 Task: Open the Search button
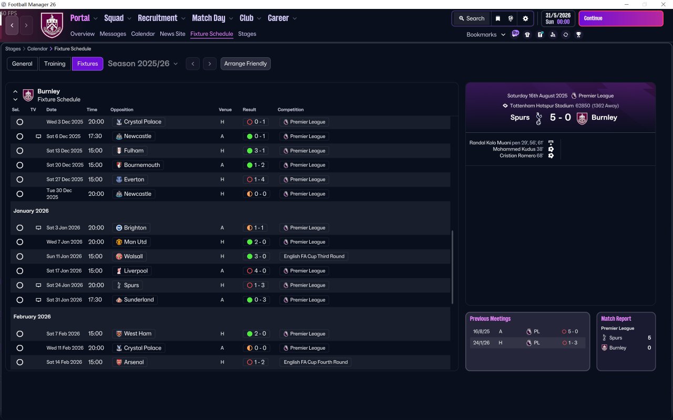point(471,18)
